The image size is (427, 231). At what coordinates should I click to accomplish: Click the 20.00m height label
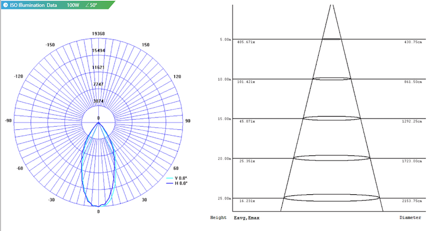coord(224,159)
